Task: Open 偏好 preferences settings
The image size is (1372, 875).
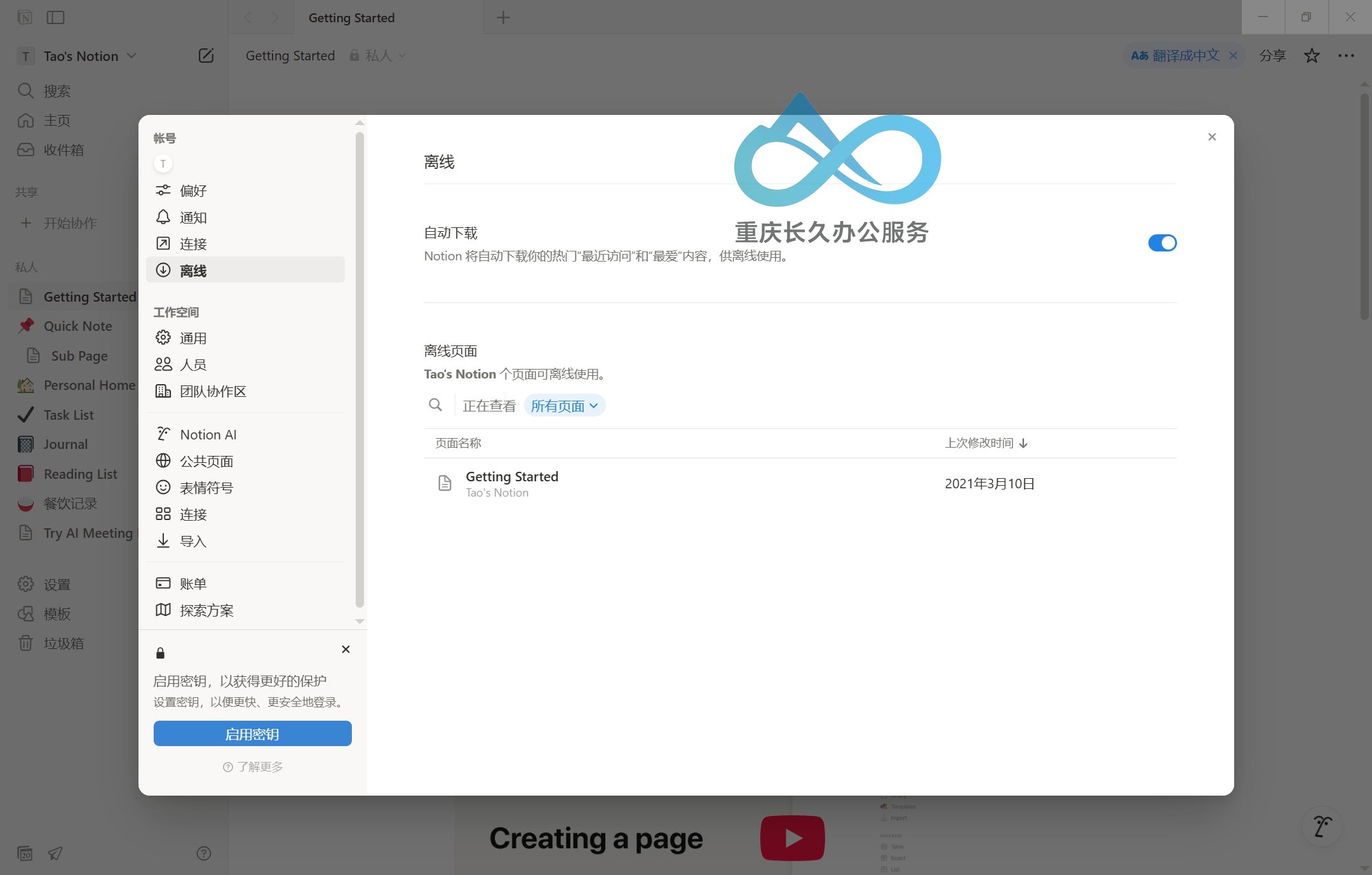Action: 245,190
